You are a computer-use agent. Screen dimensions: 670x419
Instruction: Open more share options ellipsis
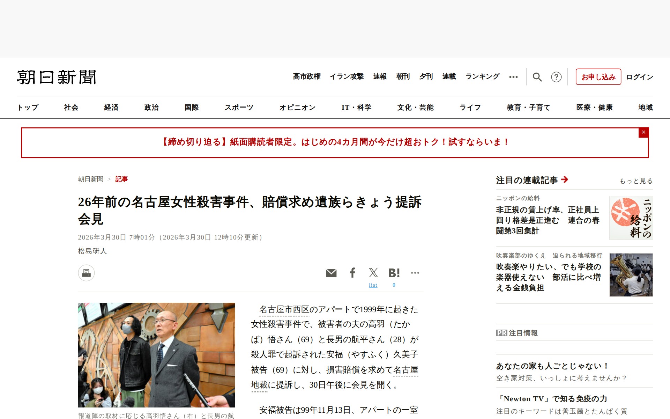tap(415, 273)
